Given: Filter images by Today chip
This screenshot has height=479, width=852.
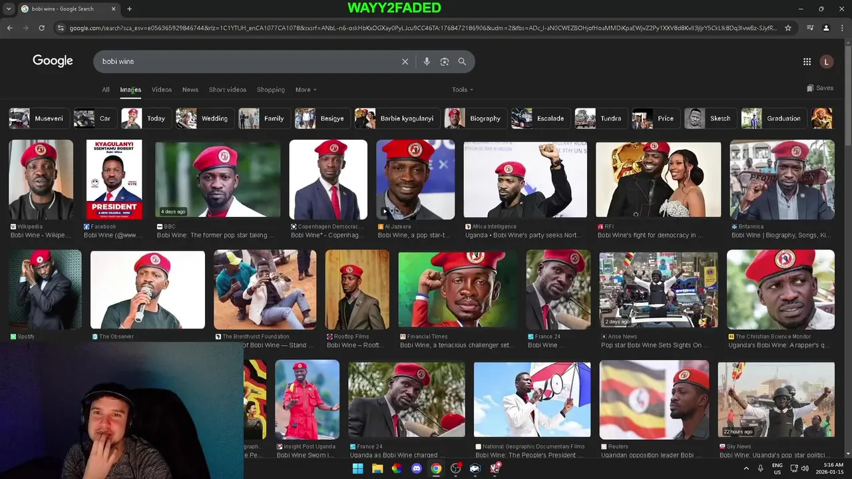Looking at the screenshot, I should click(x=146, y=118).
